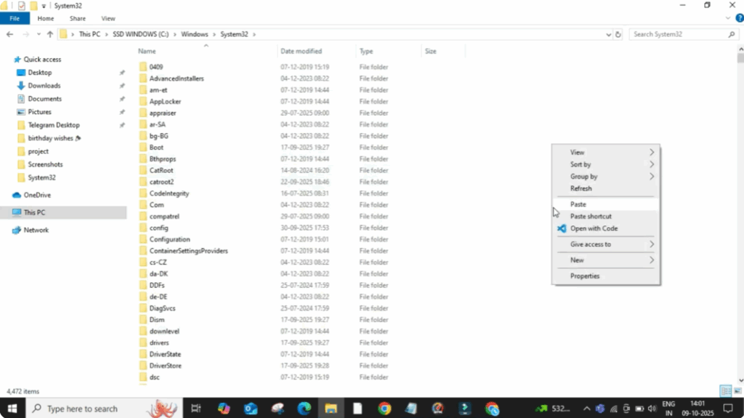Open the File ribbon tab
Screen dimensions: 744x418
click(15, 18)
